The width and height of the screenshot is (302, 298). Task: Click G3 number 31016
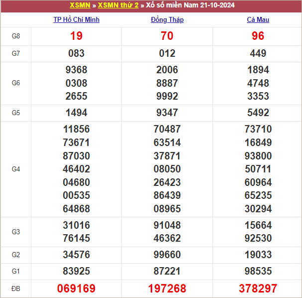point(76,225)
